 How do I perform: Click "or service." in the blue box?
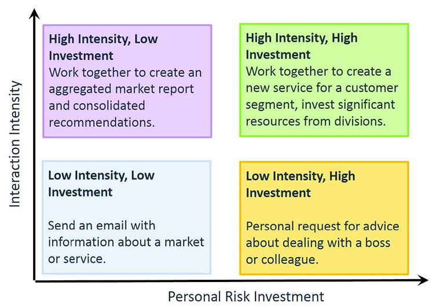[77, 258]
